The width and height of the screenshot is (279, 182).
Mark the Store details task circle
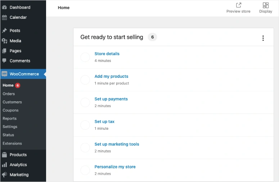pos(85,57)
